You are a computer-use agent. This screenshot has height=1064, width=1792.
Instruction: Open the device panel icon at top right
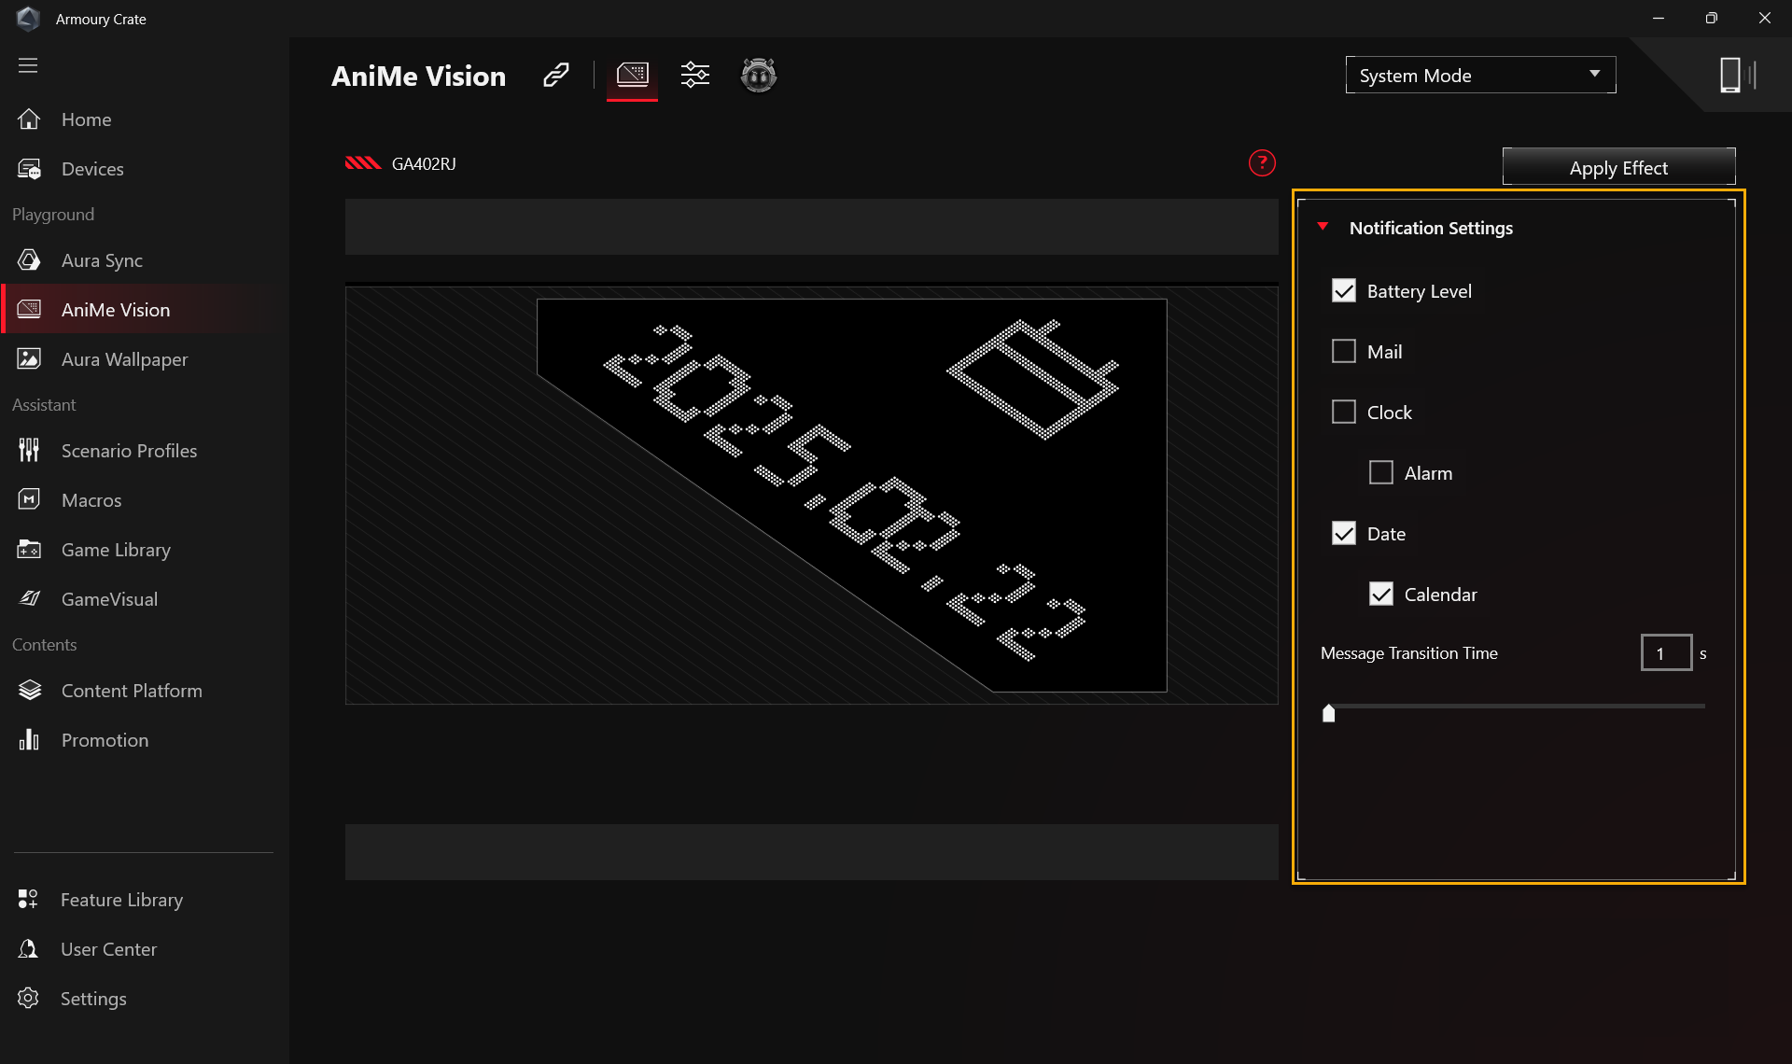pyautogui.click(x=1736, y=75)
